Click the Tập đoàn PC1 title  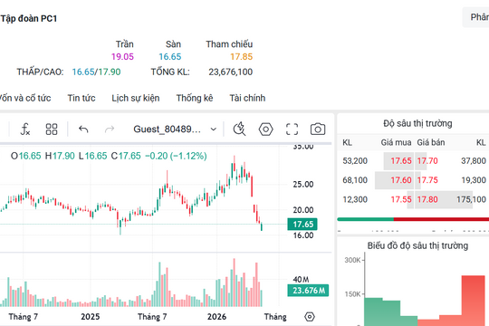tap(29, 19)
